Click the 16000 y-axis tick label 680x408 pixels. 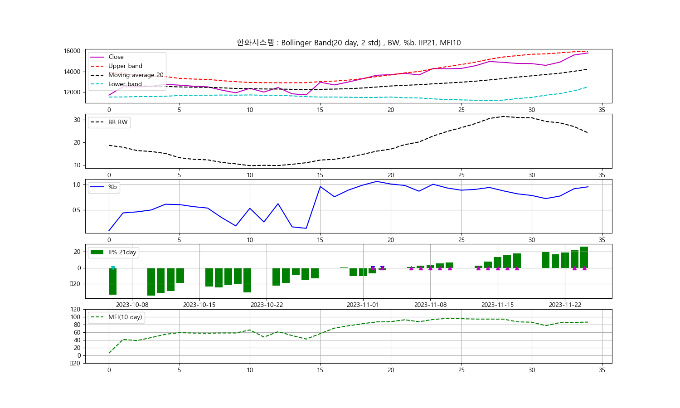(72, 51)
